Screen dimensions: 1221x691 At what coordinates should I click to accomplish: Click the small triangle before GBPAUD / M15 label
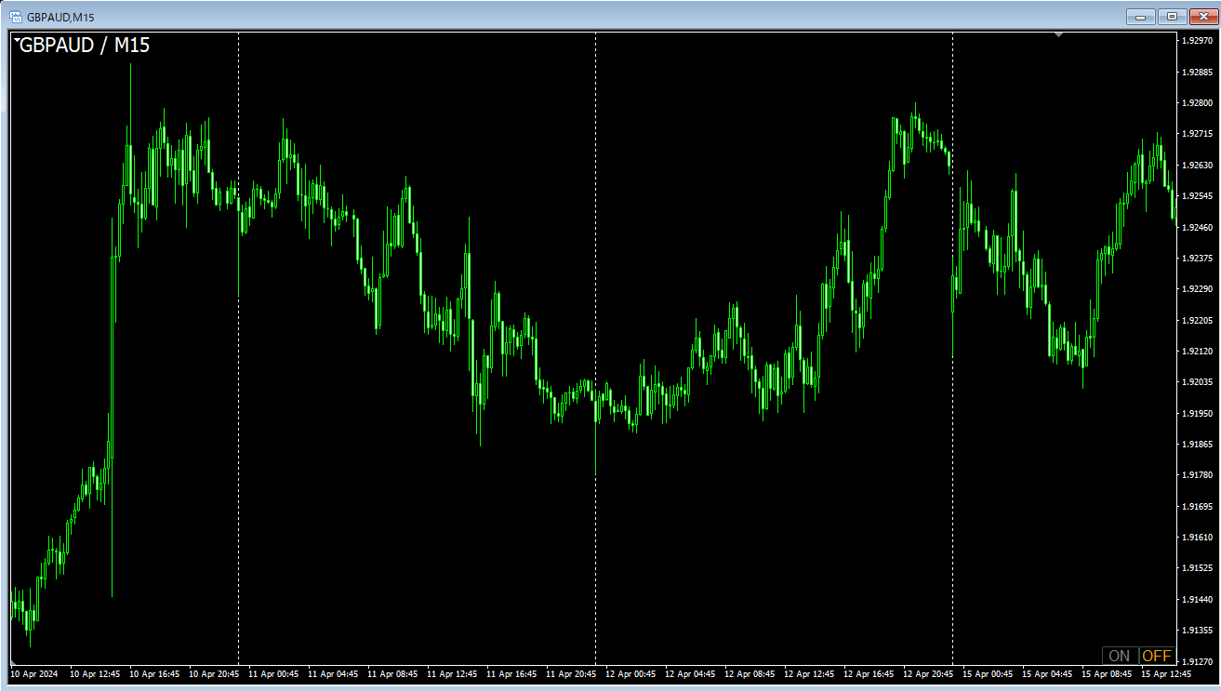click(x=17, y=39)
